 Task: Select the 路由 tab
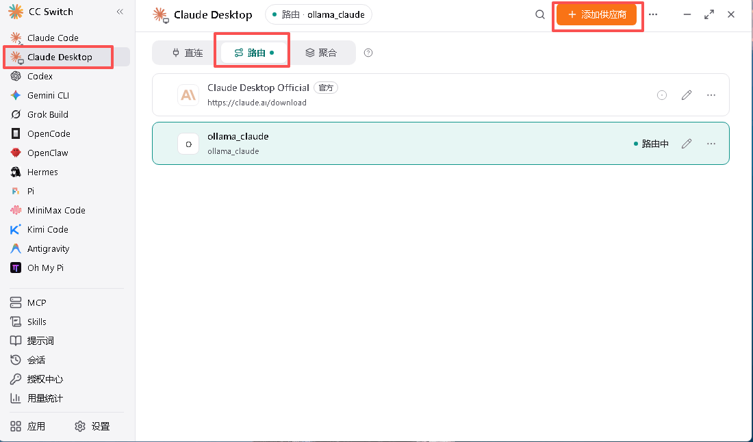pyautogui.click(x=253, y=53)
